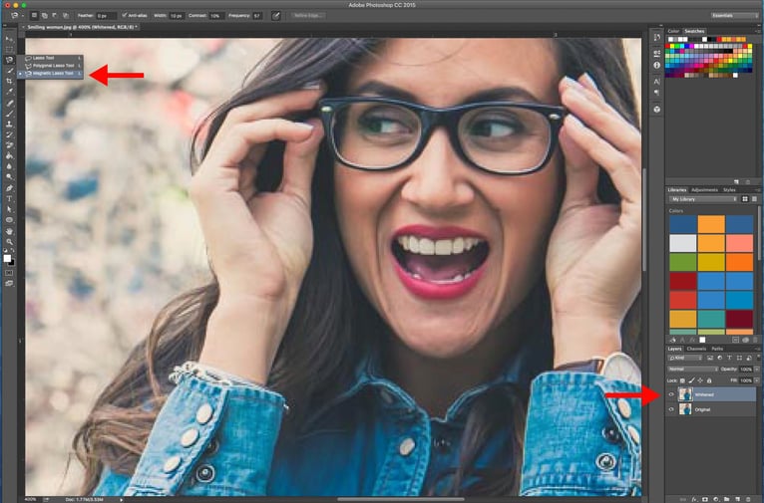
Task: Toggle Lock position icon
Action: tap(700, 380)
